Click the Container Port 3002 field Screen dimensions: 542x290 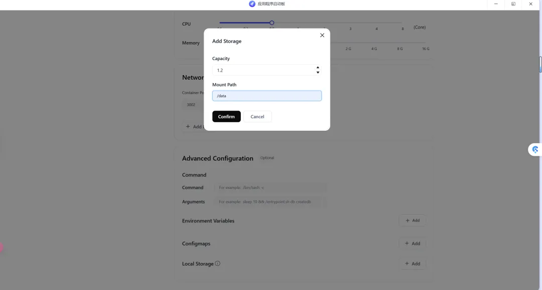(192, 105)
